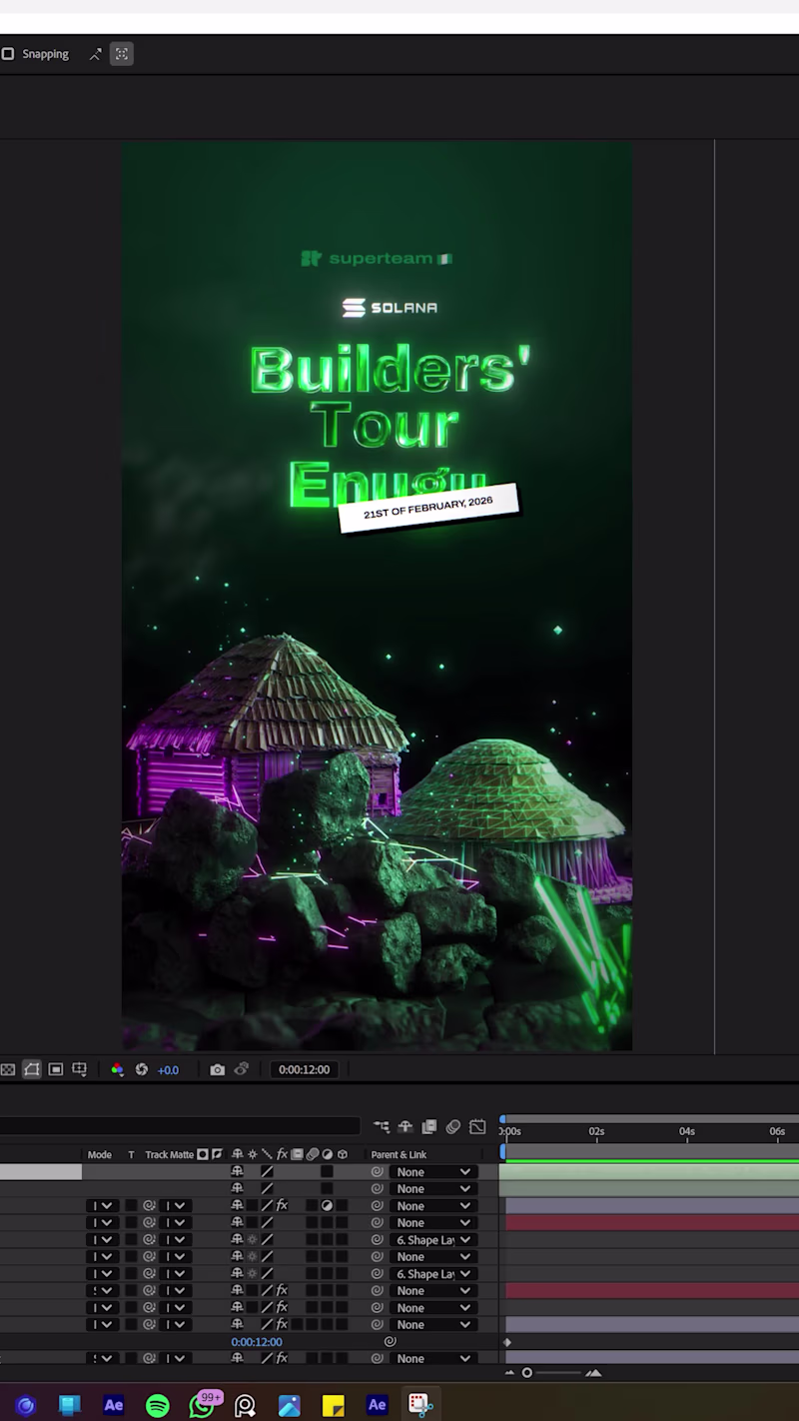Click the 02s mark on time ruler
The height and width of the screenshot is (1421, 799).
(596, 1132)
